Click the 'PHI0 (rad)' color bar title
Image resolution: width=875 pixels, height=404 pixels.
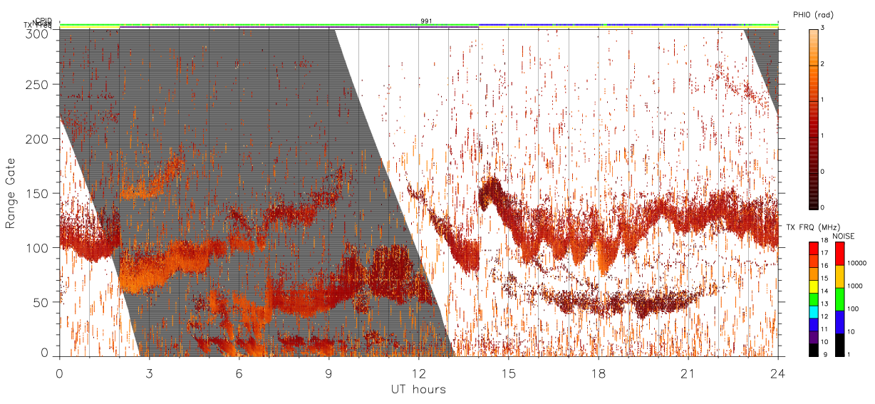click(x=814, y=14)
